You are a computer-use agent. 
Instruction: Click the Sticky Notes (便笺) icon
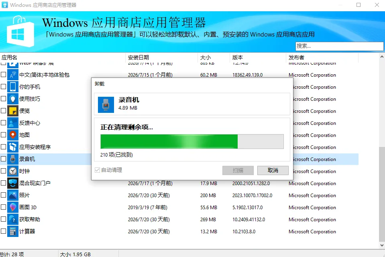point(13,111)
